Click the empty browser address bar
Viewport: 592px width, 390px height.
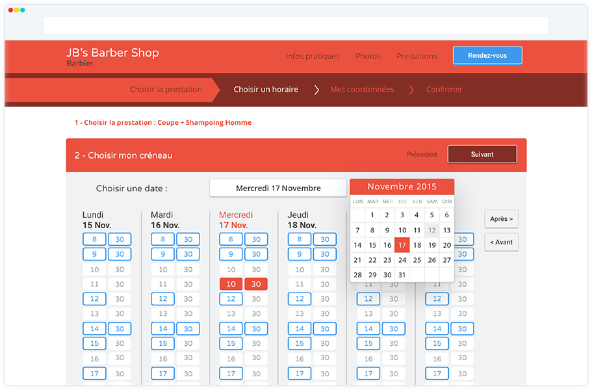[296, 25]
